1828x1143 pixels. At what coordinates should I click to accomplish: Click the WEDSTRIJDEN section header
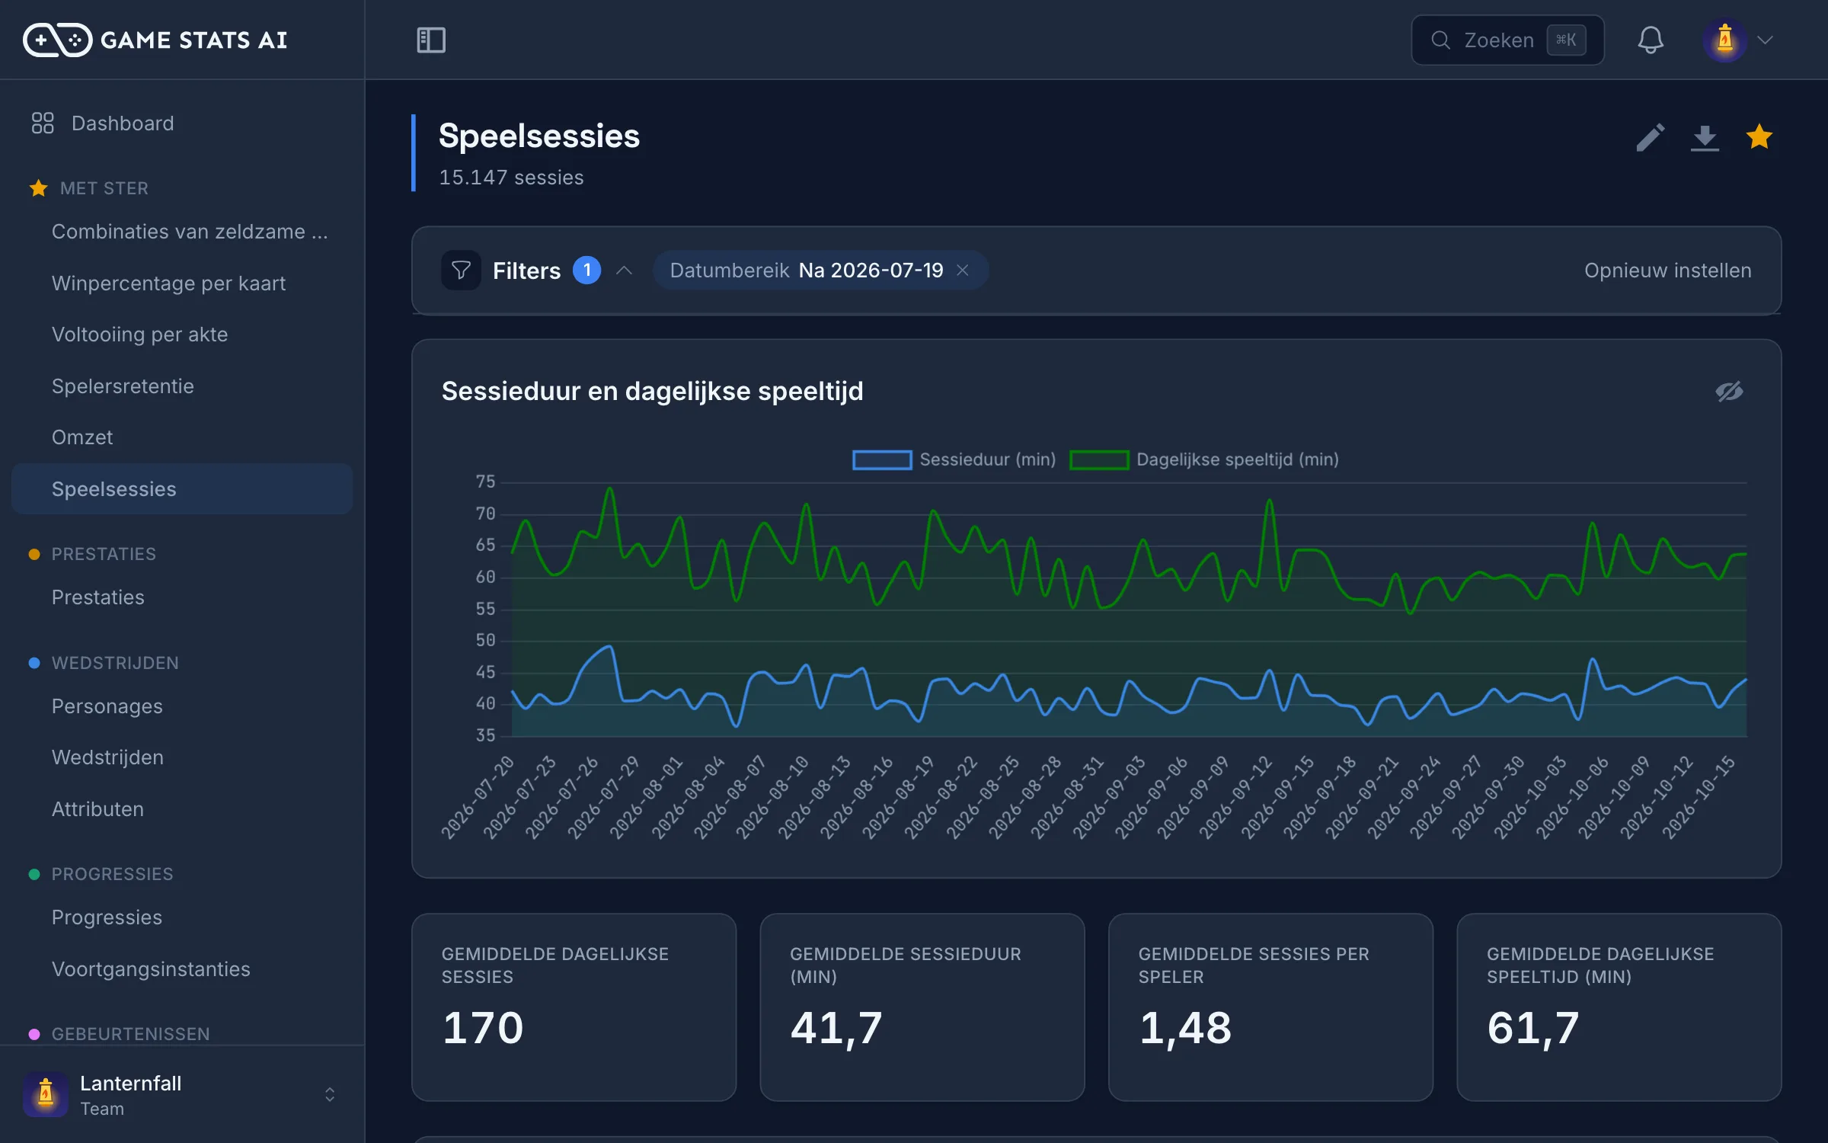(115, 663)
